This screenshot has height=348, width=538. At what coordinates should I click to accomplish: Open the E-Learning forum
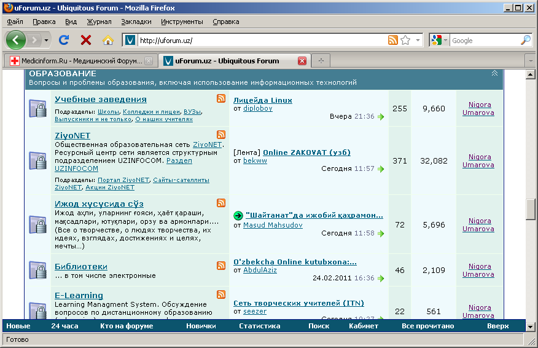tap(79, 296)
